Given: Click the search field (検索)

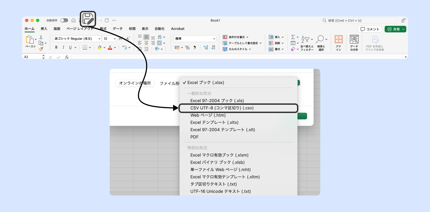Looking at the screenshot, I should (359, 20).
